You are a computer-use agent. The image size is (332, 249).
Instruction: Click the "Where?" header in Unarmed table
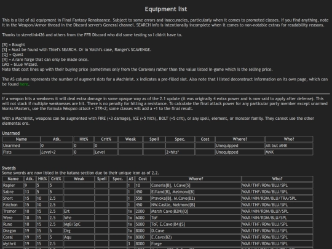tap(240, 139)
